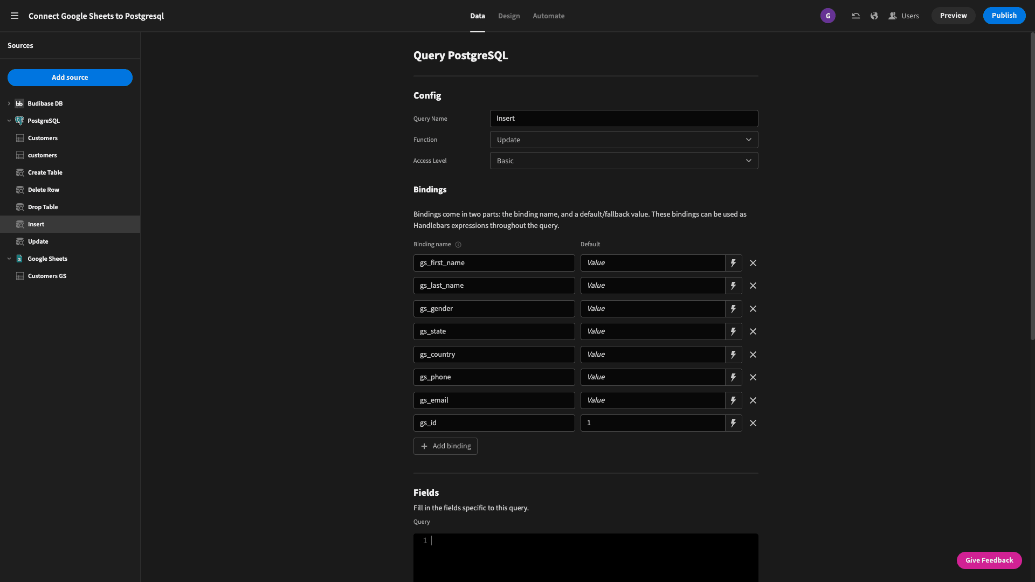Switch to the Design tab
Viewport: 1035px width, 582px height.
point(509,16)
